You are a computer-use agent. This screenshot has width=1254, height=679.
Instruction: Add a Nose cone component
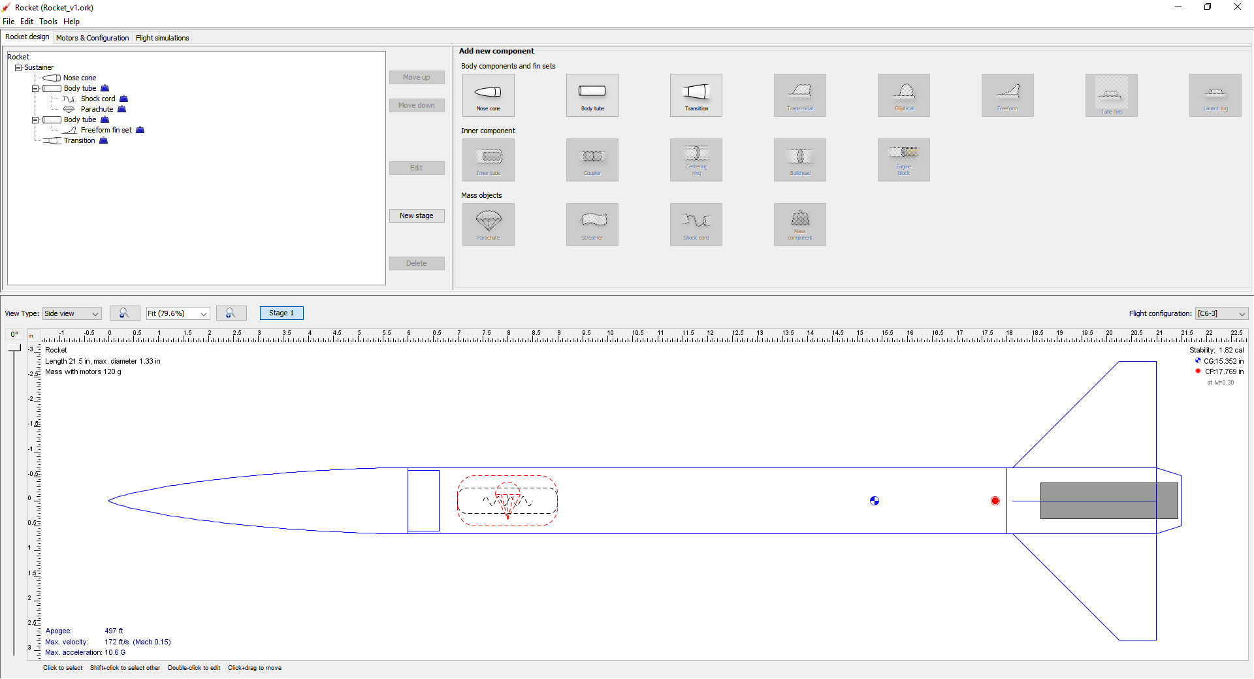488,95
